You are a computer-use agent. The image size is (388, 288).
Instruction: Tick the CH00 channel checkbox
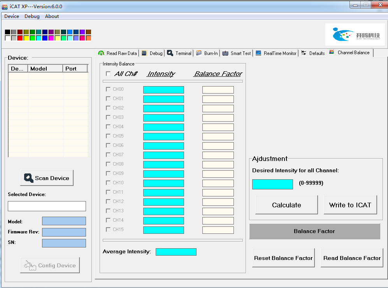pyautogui.click(x=108, y=89)
